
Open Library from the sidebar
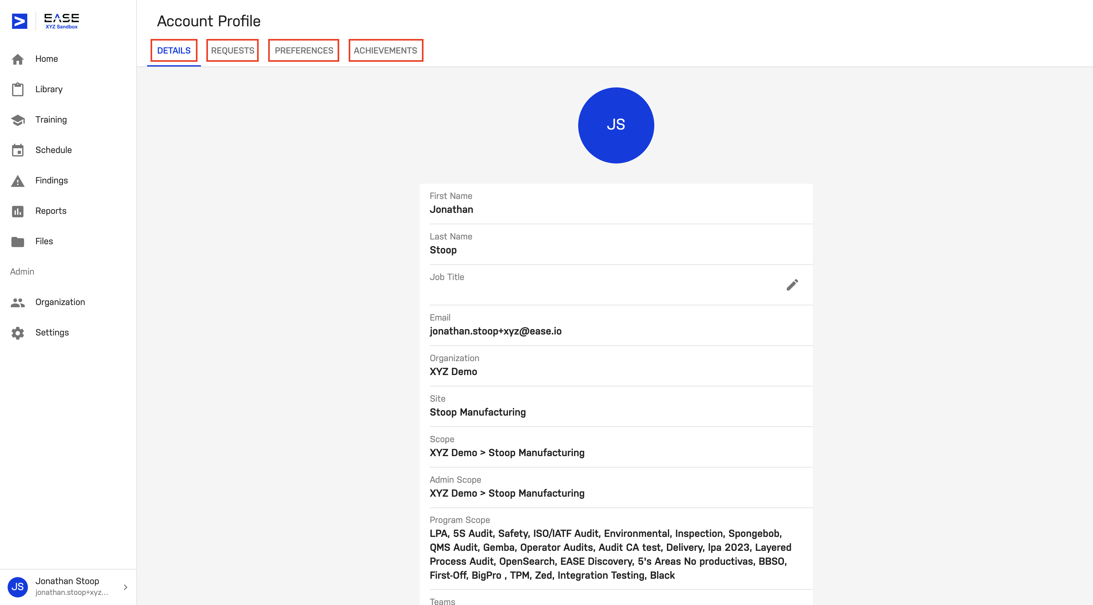68,89
